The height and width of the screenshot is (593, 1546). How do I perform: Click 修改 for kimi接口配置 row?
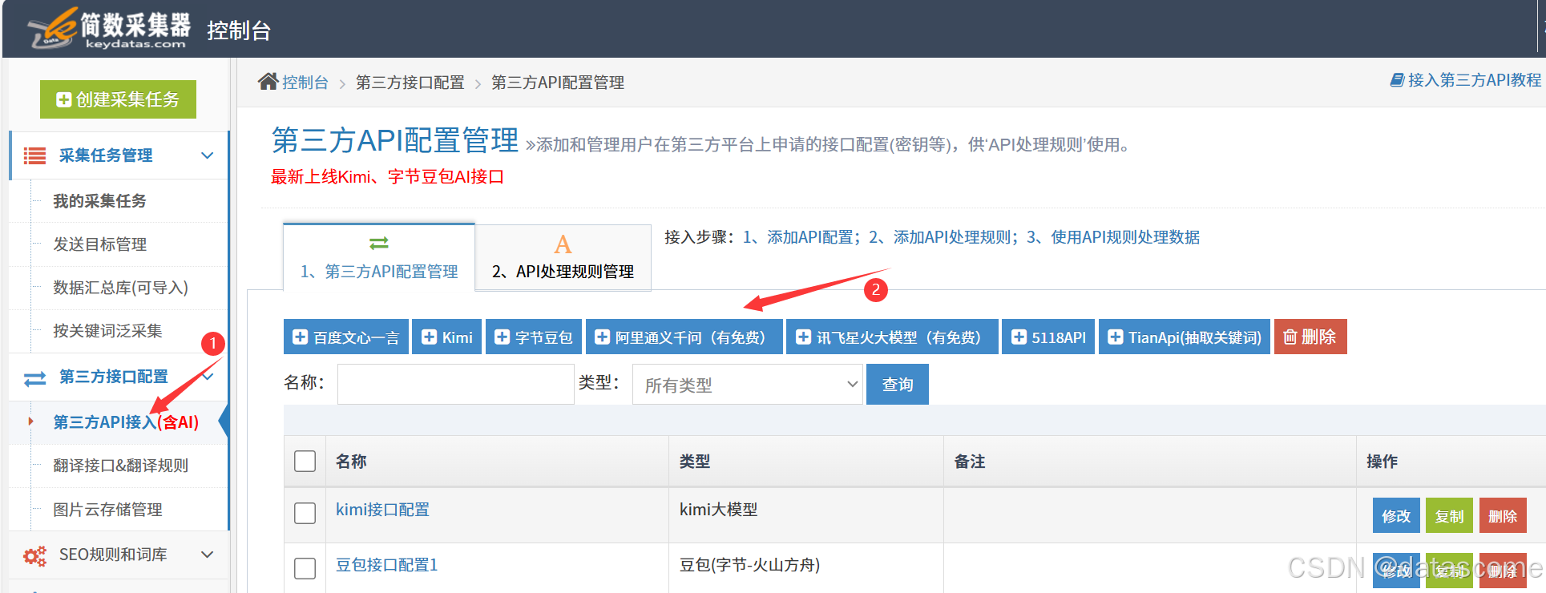point(1396,516)
